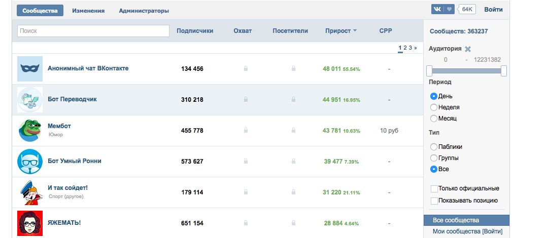Go to next pages with » arrow

(x=416, y=48)
